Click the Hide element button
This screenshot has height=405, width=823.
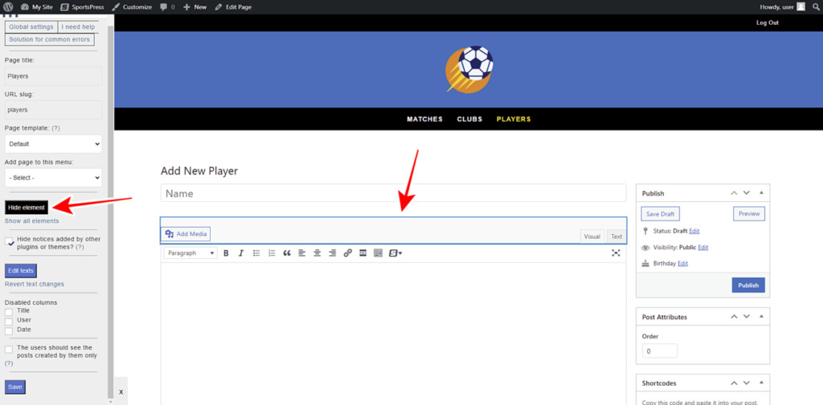click(x=27, y=208)
